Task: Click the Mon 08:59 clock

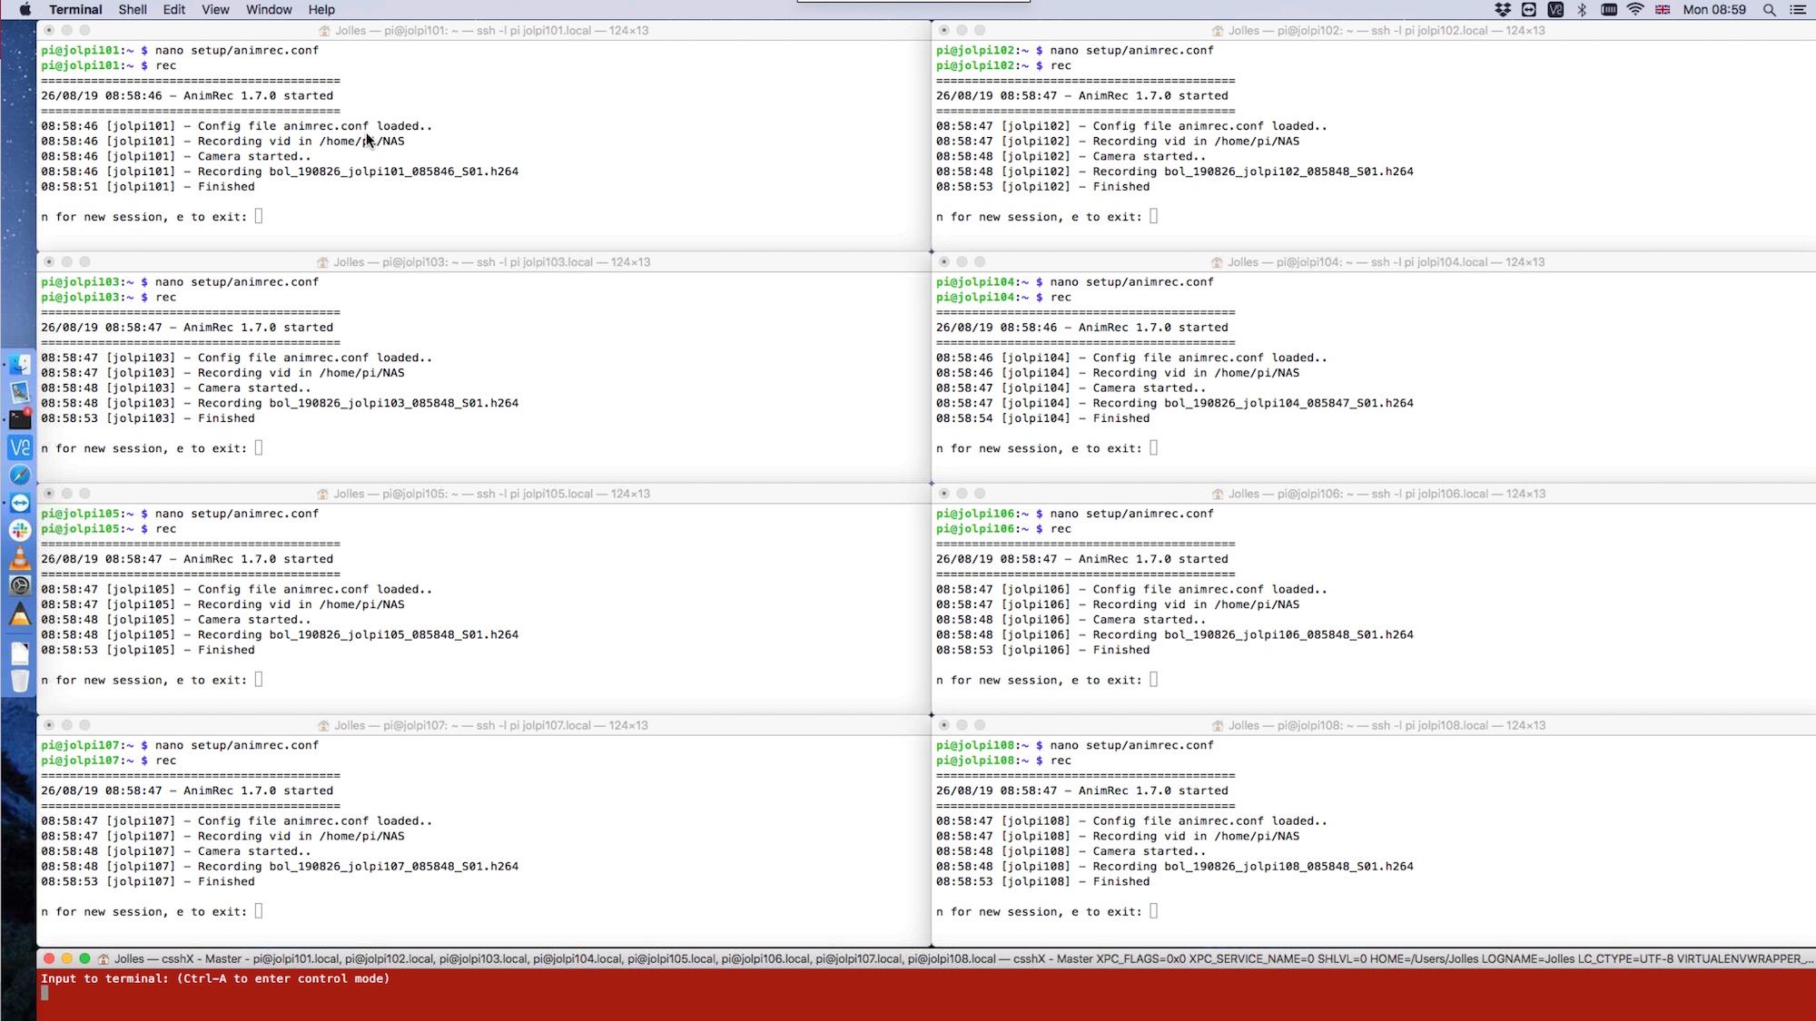Action: pyautogui.click(x=1714, y=9)
